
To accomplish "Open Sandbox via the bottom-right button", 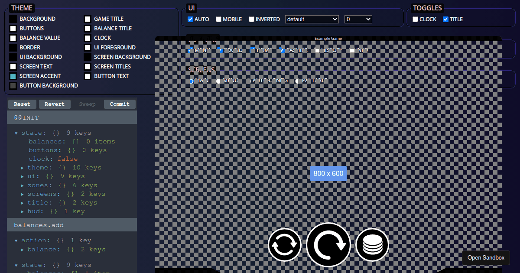I will [x=486, y=258].
